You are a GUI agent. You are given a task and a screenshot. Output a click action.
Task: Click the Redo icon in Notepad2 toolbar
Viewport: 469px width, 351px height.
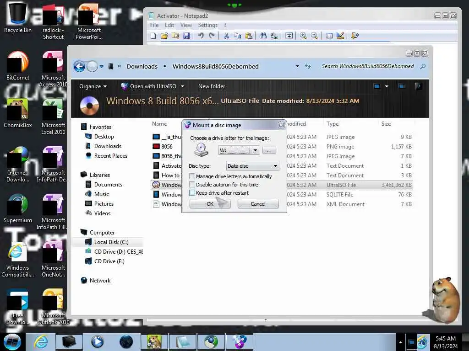[212, 36]
